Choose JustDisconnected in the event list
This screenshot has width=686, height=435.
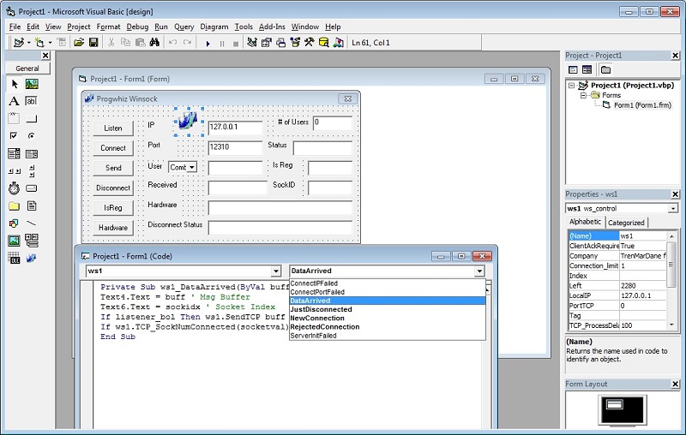coord(388,309)
